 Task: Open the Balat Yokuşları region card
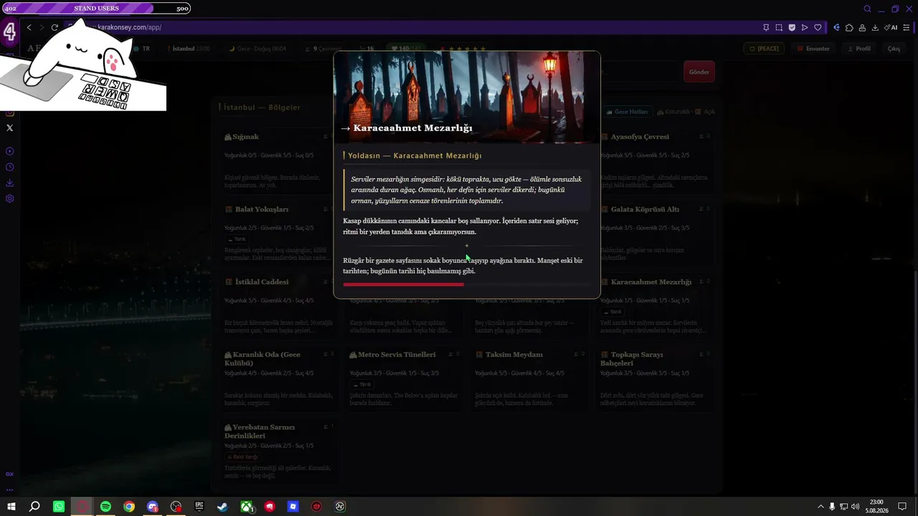point(279,232)
